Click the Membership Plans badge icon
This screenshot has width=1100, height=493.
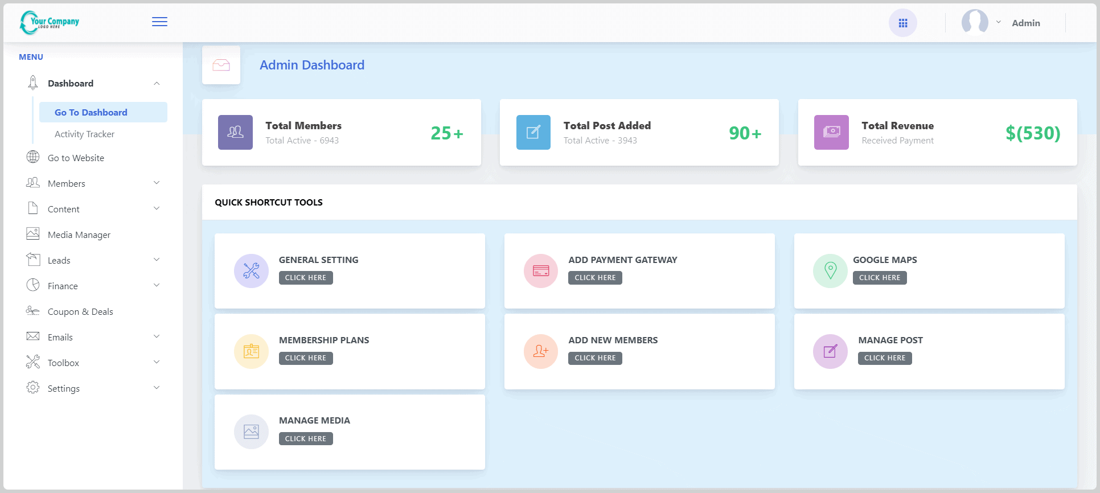coord(251,351)
